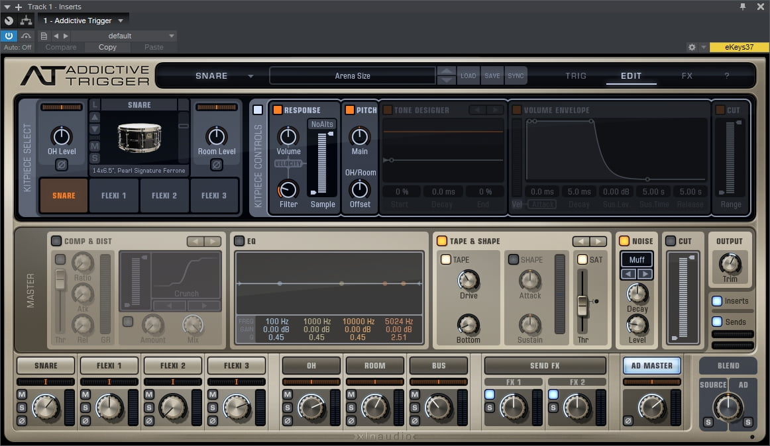Collapse the Track 1 - Inserts panel arrow
This screenshot has height=446, width=770.
[x=7, y=7]
